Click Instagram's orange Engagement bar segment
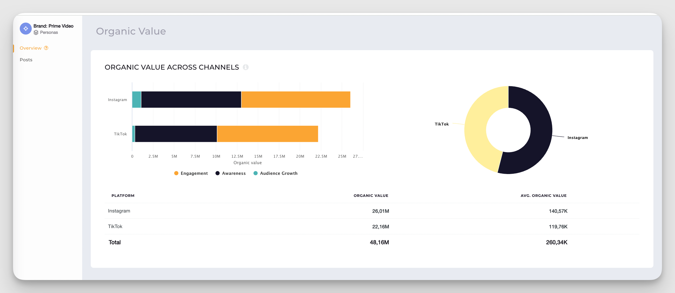Viewport: 675px width, 293px height. coord(296,99)
